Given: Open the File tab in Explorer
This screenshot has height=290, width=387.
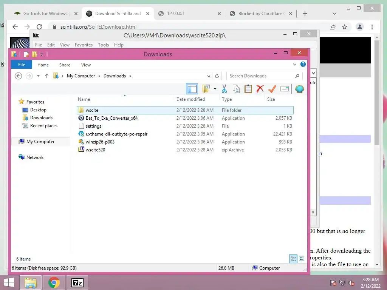Looking at the screenshot, I should pos(22,65).
